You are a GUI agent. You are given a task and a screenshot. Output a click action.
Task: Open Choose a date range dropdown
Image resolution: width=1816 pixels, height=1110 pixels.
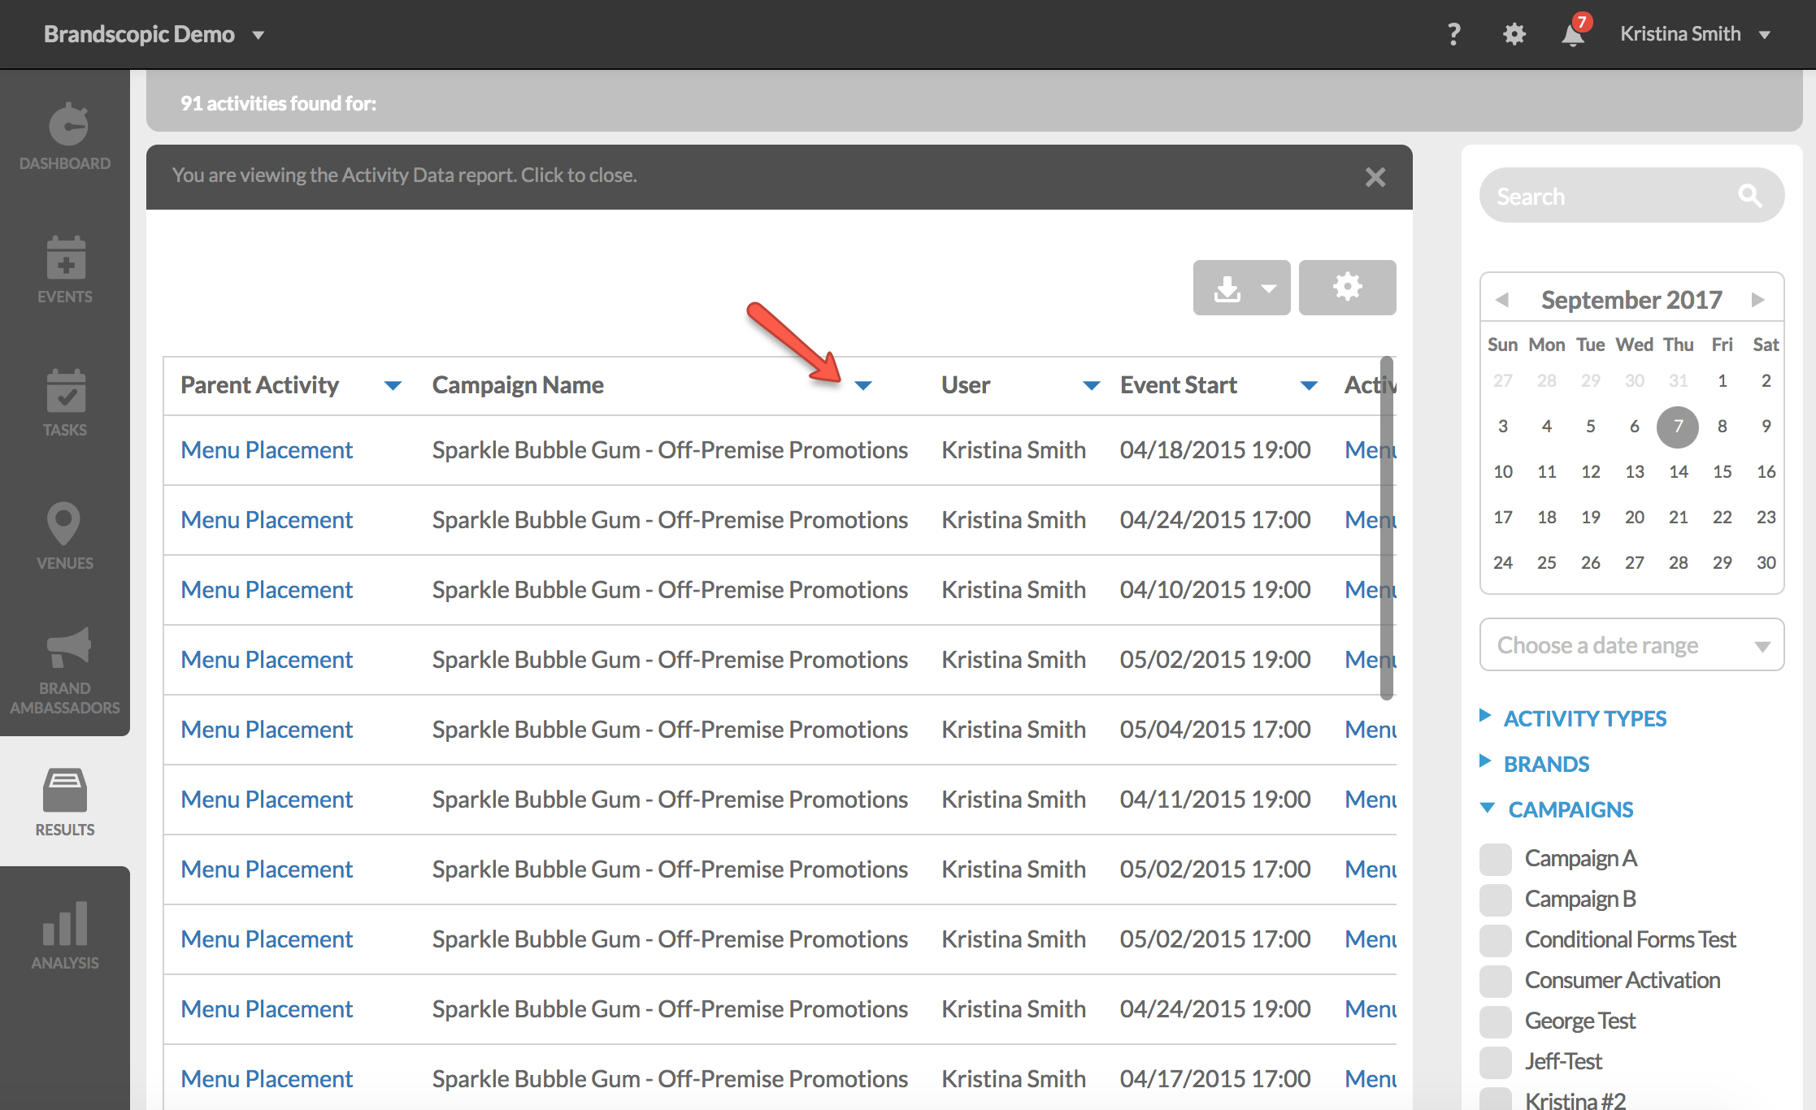[x=1631, y=645]
